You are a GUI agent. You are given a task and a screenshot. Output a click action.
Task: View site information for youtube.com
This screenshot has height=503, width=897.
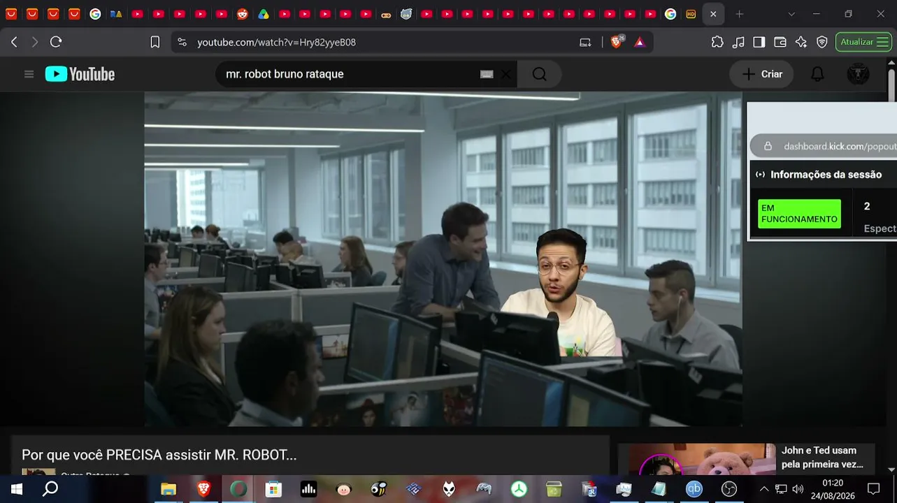tap(182, 42)
